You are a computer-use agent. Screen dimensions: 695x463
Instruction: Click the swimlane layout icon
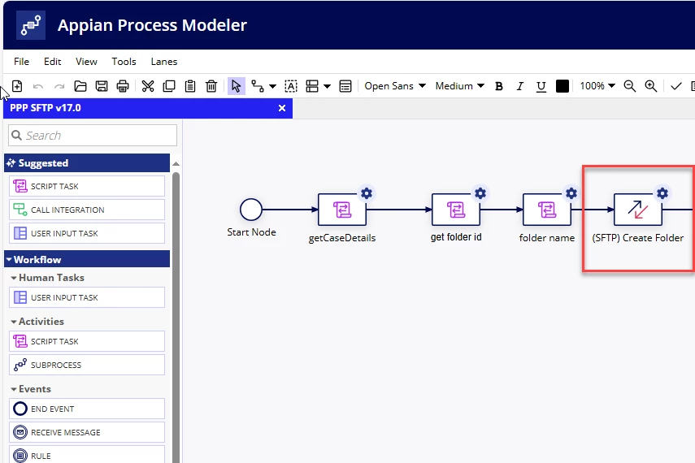[x=312, y=86]
